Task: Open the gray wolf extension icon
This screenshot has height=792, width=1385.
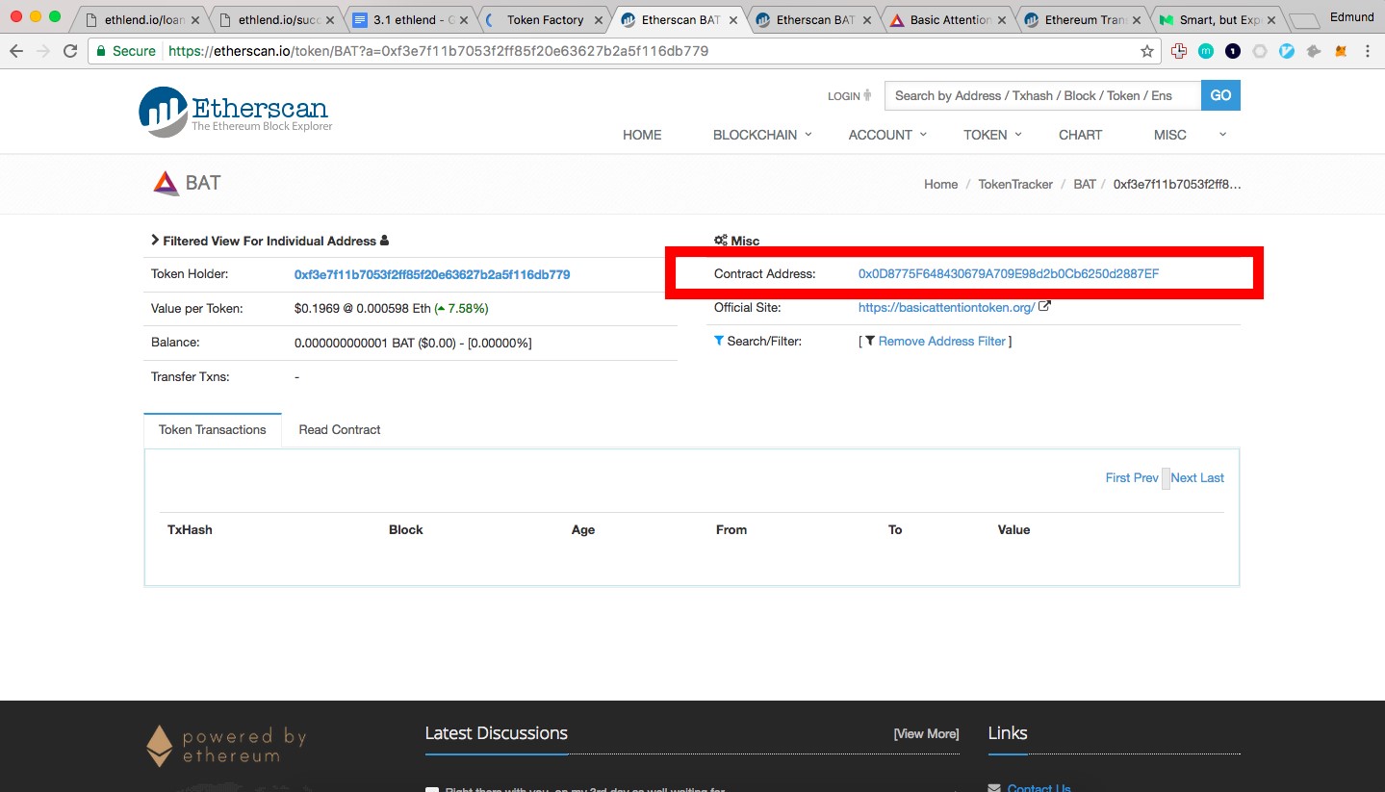Action: (x=1314, y=51)
